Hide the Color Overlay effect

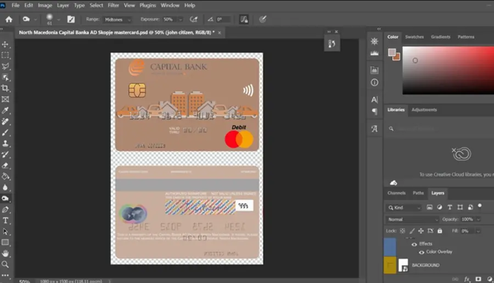[x=421, y=252]
